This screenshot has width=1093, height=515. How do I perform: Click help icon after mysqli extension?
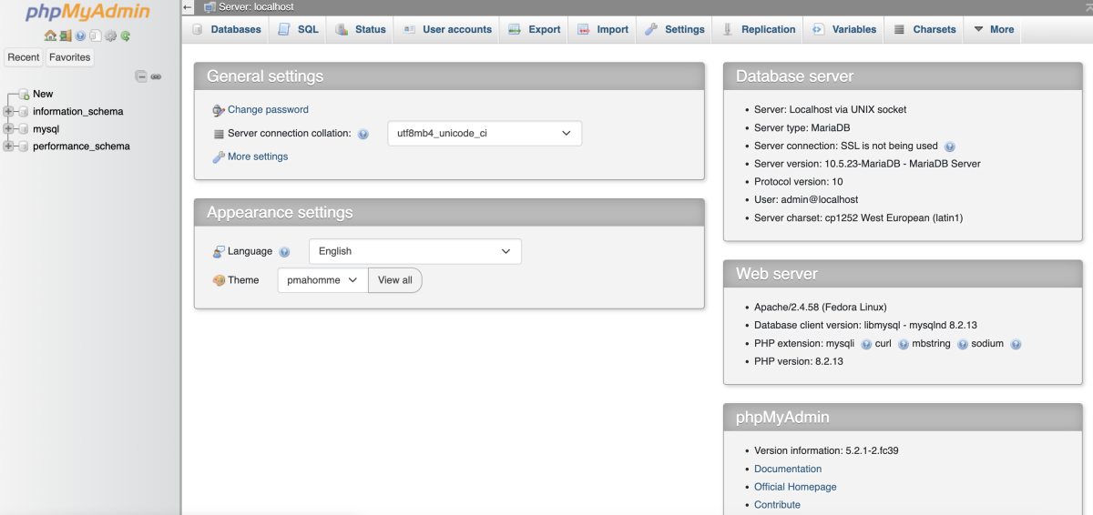pos(866,344)
